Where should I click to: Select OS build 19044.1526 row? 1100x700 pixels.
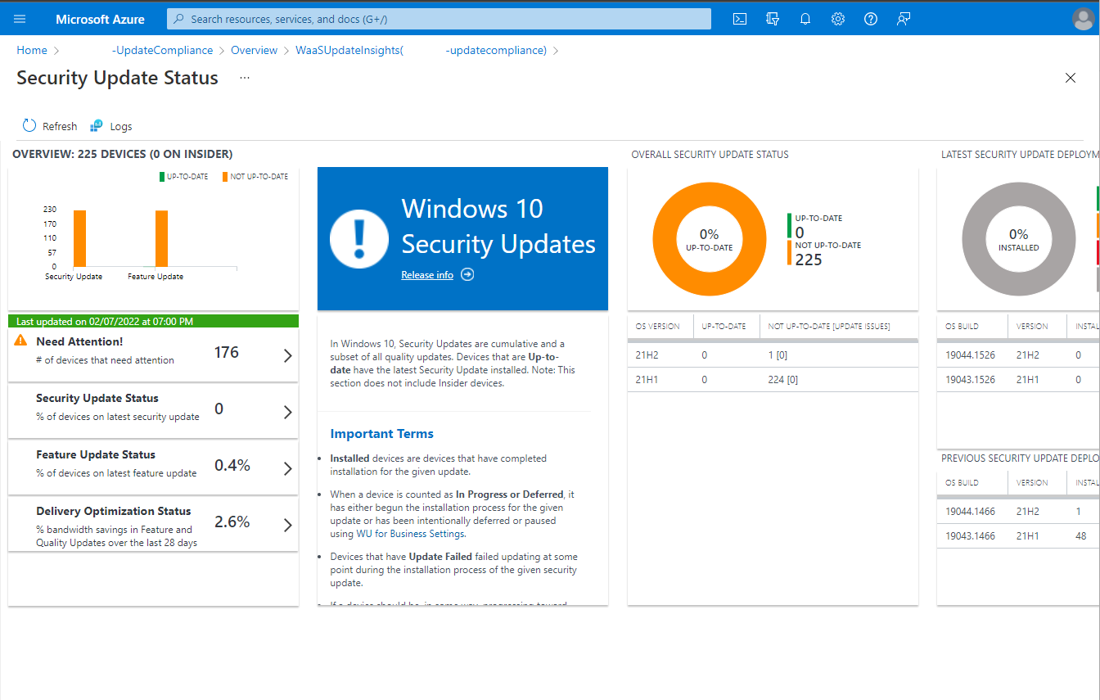(1018, 355)
